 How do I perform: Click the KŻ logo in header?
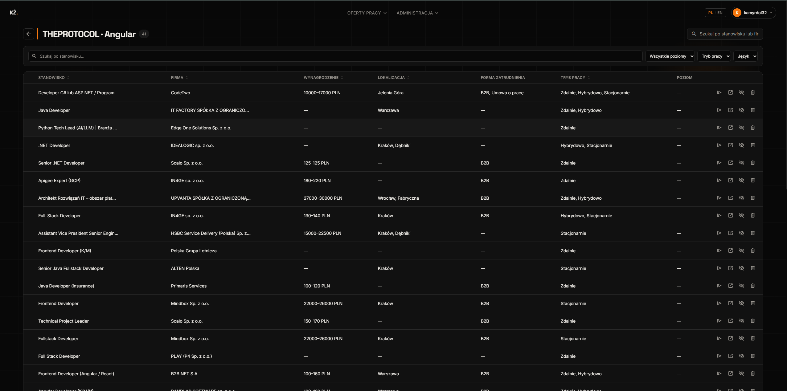(14, 13)
